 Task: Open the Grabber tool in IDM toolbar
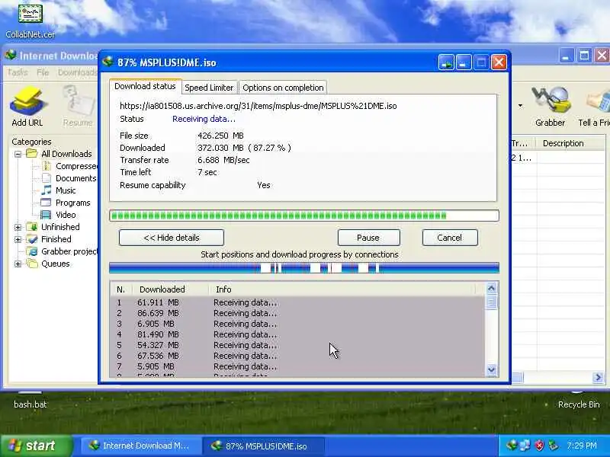tap(550, 101)
